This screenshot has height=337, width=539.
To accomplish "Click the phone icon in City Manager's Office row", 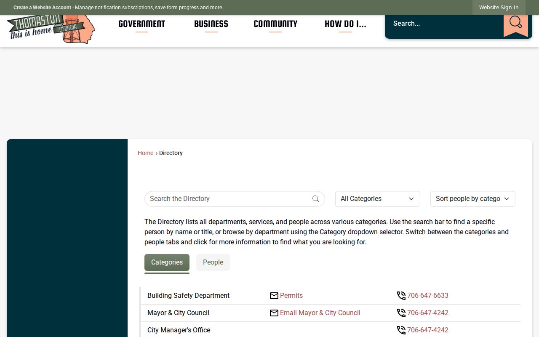I will tap(401, 330).
